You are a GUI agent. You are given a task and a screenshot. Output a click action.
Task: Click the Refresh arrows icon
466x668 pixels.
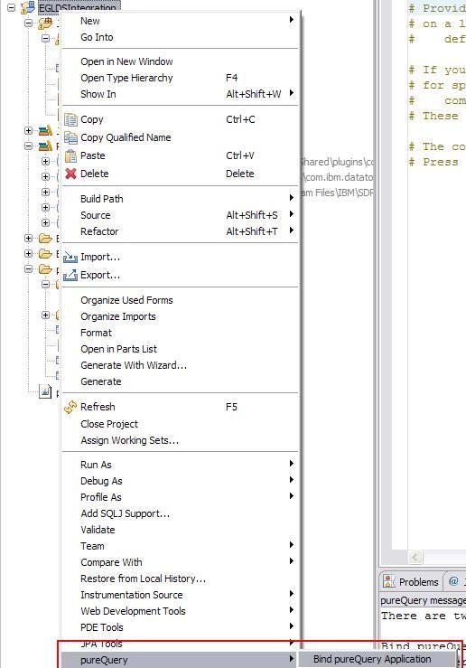tap(70, 407)
